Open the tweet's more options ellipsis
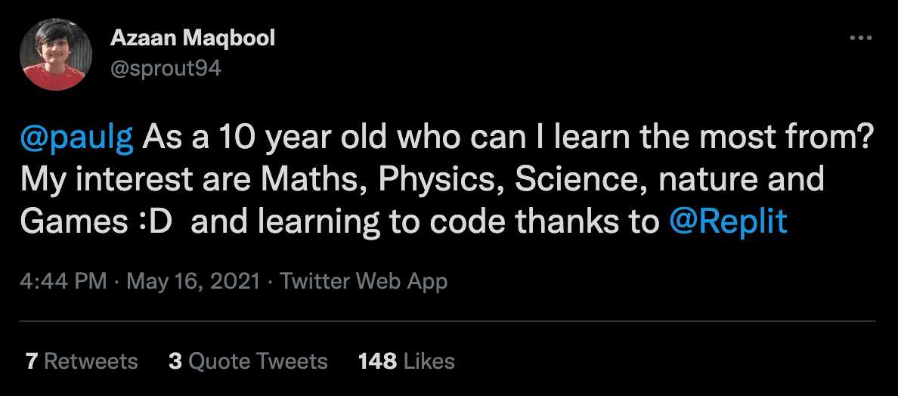 (861, 39)
